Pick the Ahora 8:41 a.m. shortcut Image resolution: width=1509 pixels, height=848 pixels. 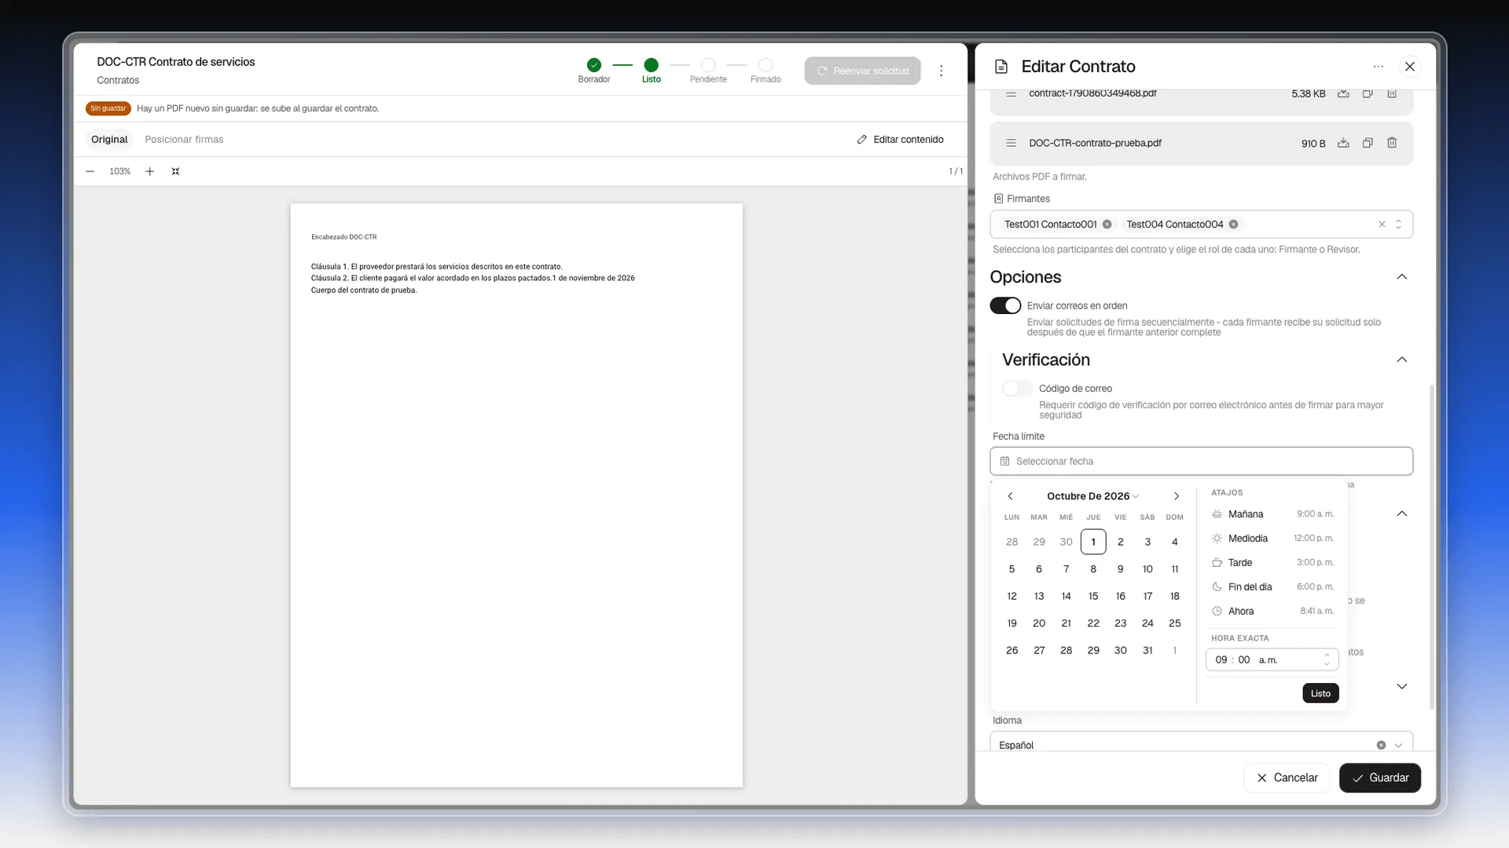point(1272,612)
